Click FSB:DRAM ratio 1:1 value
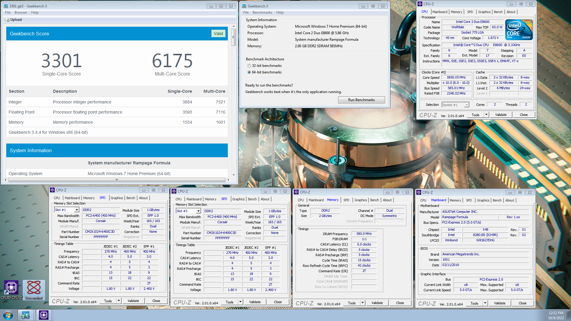 click(x=364, y=239)
